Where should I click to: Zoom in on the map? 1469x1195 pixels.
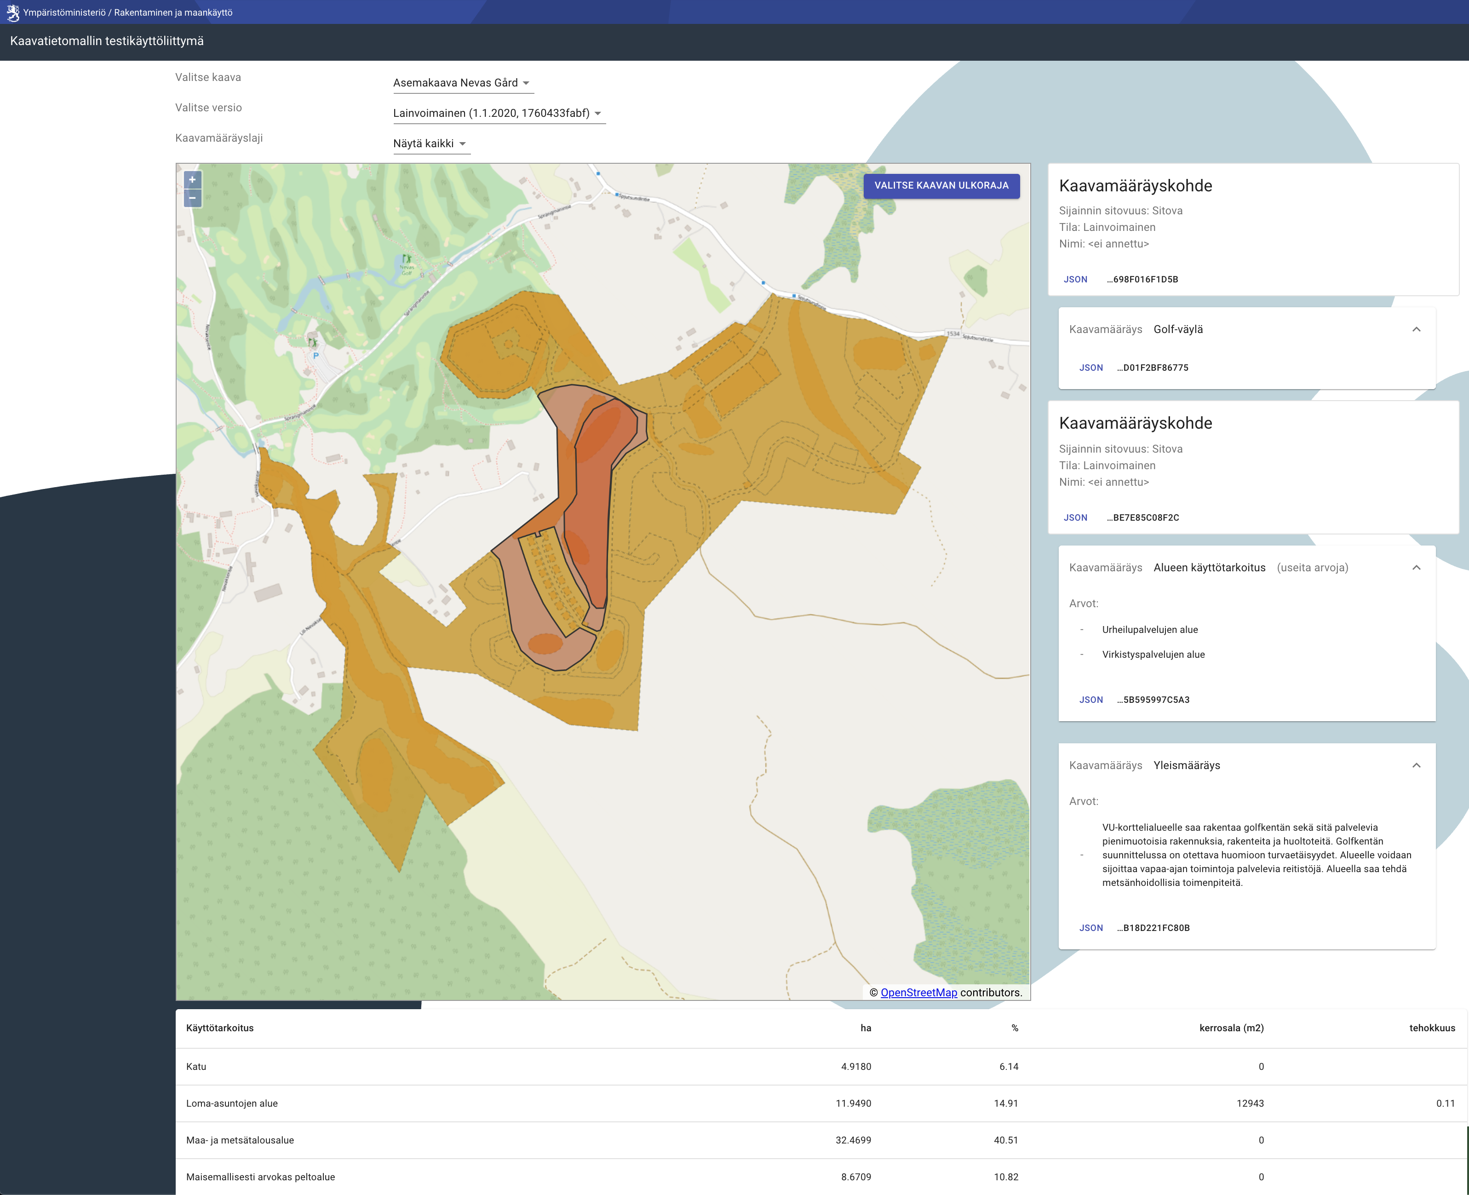point(193,180)
